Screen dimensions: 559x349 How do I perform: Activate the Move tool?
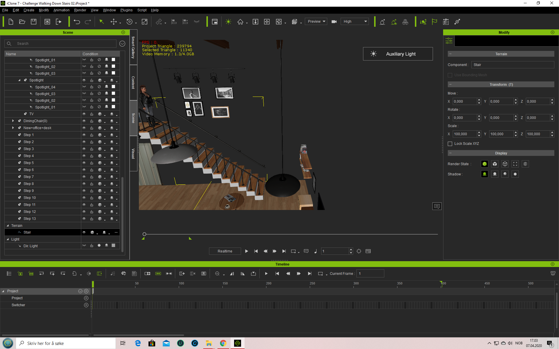pyautogui.click(x=114, y=22)
